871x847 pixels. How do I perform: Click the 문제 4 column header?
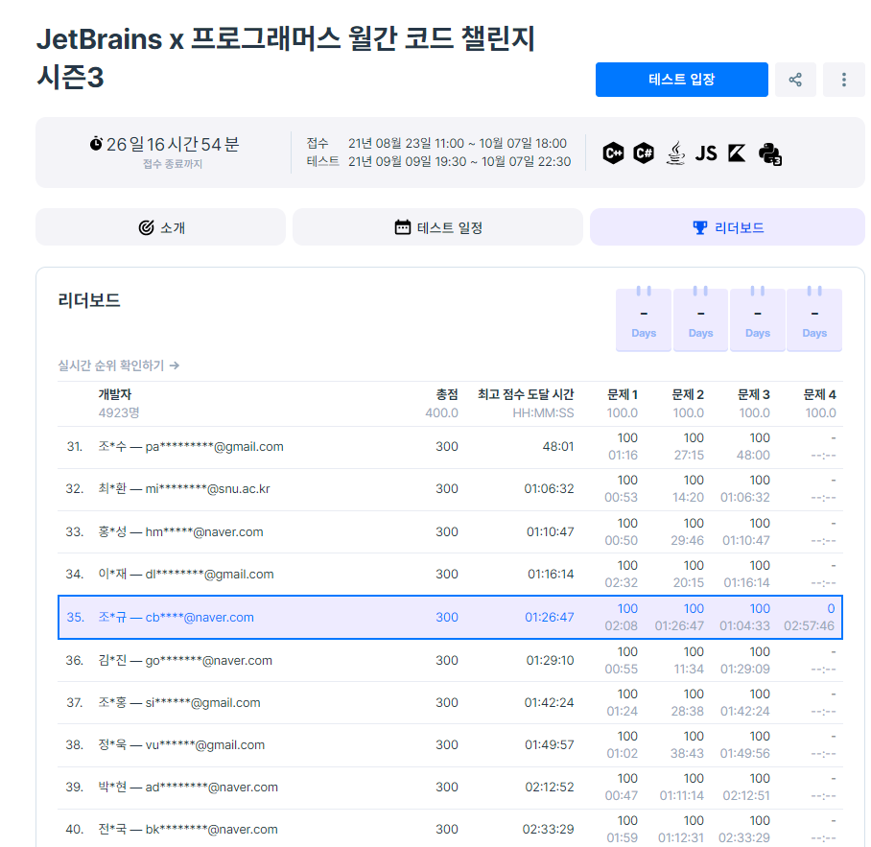(x=819, y=394)
